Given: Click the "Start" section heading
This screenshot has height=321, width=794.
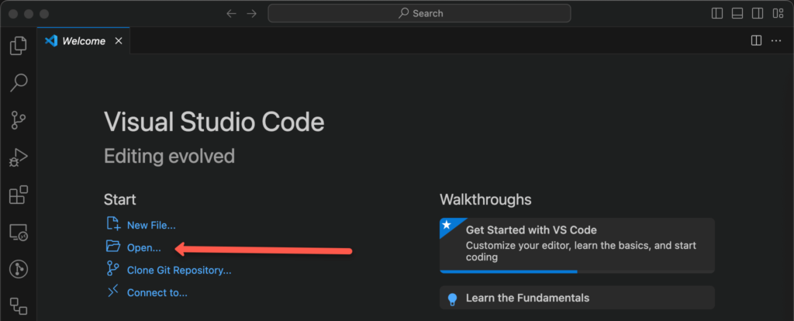Looking at the screenshot, I should coord(120,199).
